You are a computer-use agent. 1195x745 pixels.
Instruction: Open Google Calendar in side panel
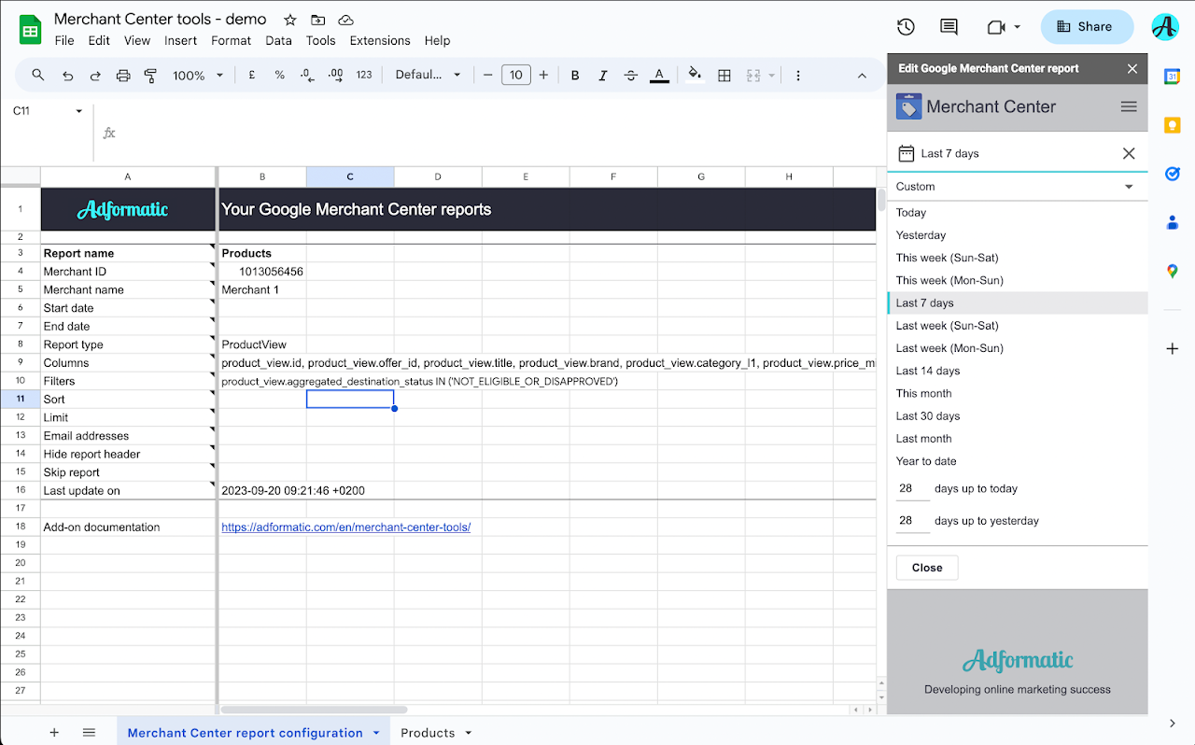[1172, 77]
